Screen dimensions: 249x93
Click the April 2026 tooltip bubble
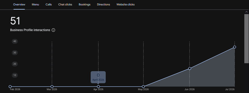tap(98, 77)
